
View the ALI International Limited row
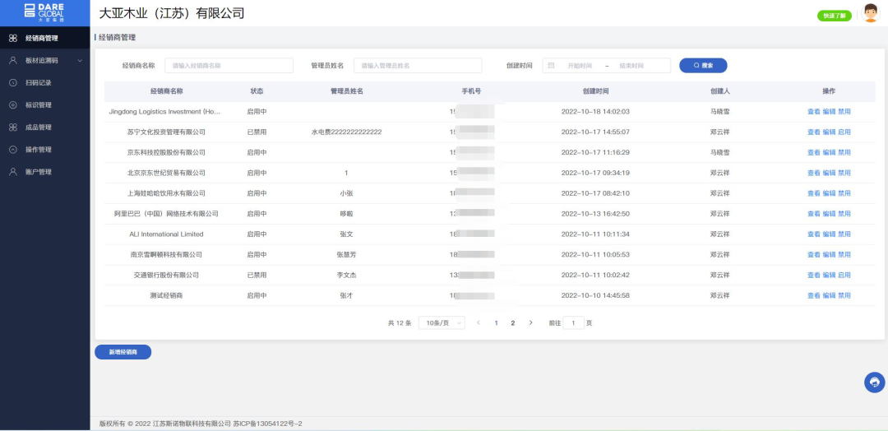[813, 234]
